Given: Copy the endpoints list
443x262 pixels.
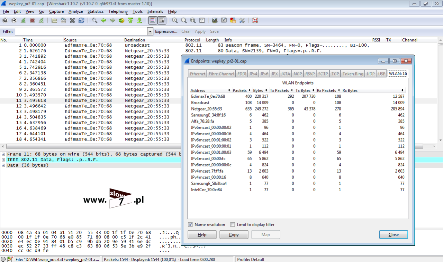Looking at the screenshot, I should (x=234, y=235).
